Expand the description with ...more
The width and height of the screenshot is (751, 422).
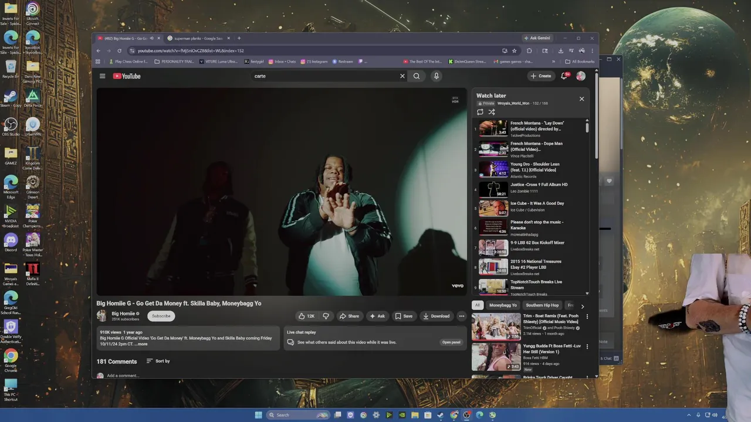tap(142, 344)
